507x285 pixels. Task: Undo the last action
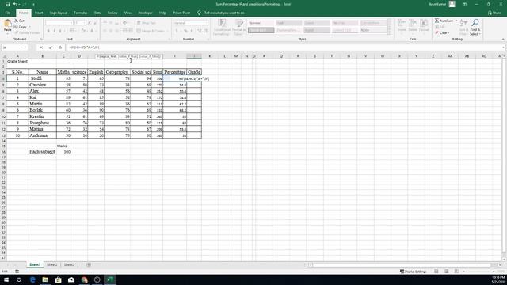point(15,4)
